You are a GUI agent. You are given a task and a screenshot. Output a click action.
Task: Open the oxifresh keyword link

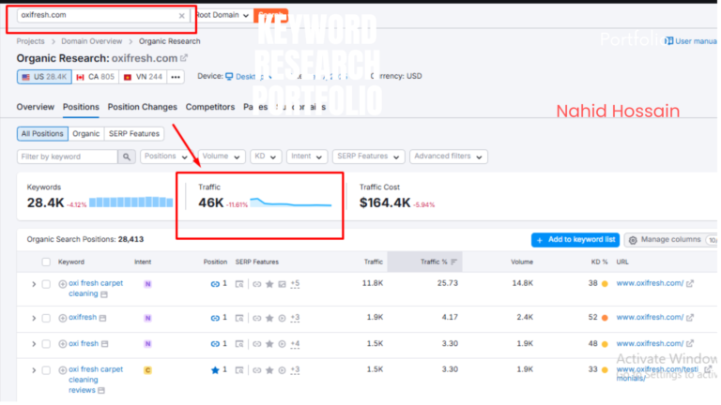[83, 317]
